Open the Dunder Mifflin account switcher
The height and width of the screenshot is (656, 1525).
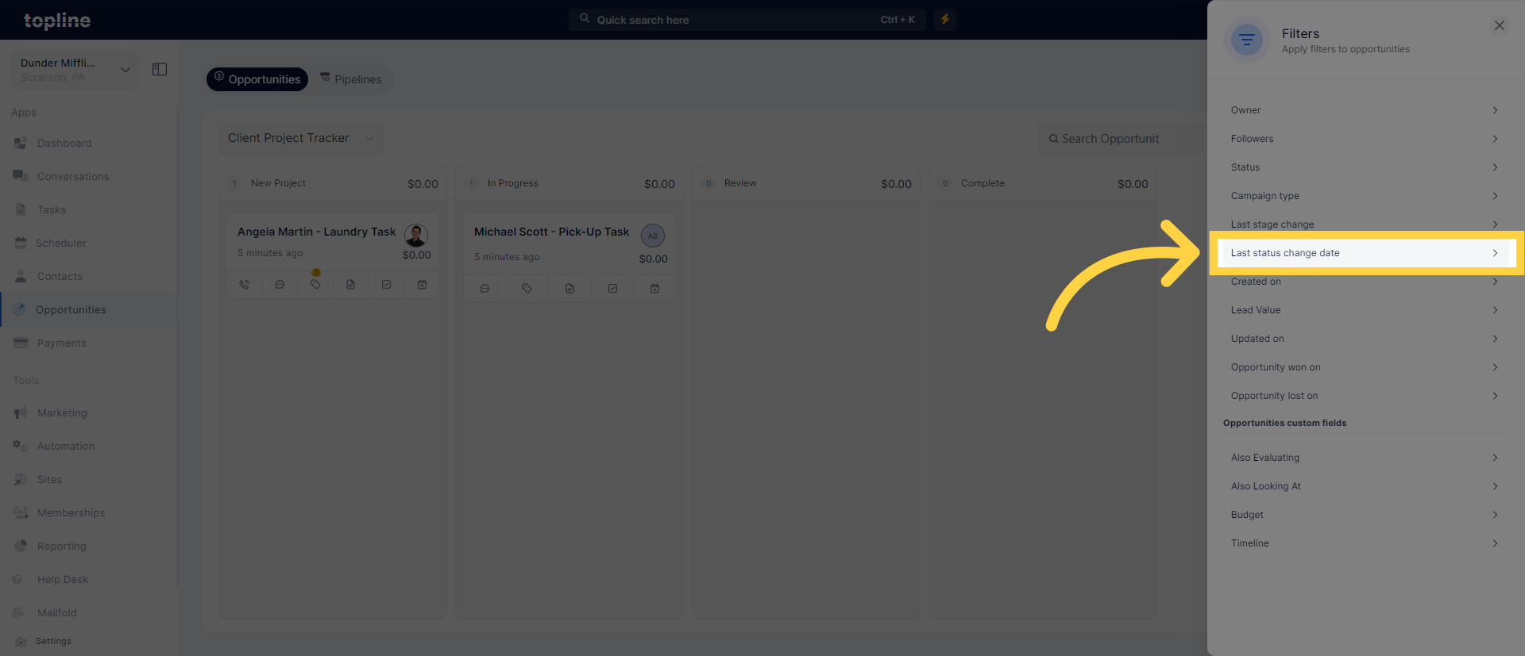coord(74,70)
